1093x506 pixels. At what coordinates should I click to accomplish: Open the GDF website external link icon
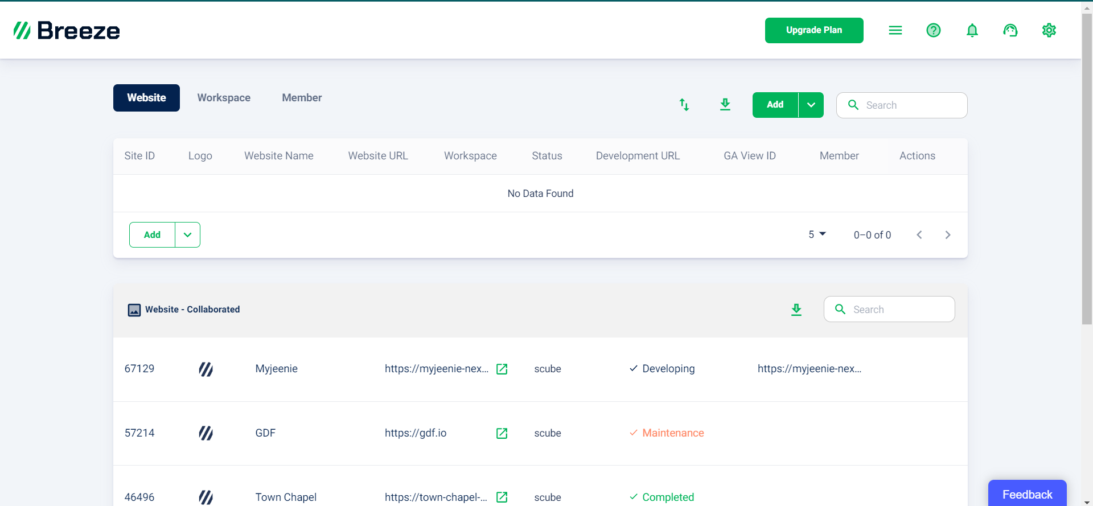point(502,433)
